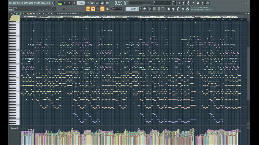The image size is (259, 145).
Task: Open the TOOLS menu
Action: click(43, 3)
